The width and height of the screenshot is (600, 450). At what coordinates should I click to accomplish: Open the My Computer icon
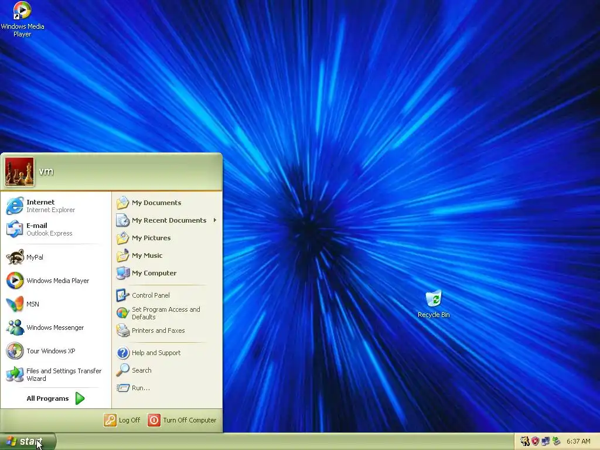tap(123, 273)
